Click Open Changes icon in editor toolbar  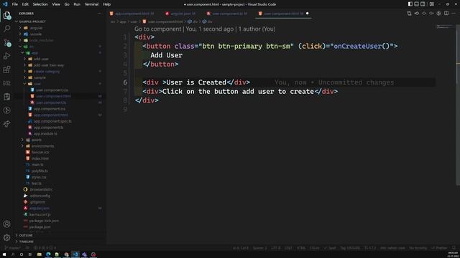click(409, 14)
